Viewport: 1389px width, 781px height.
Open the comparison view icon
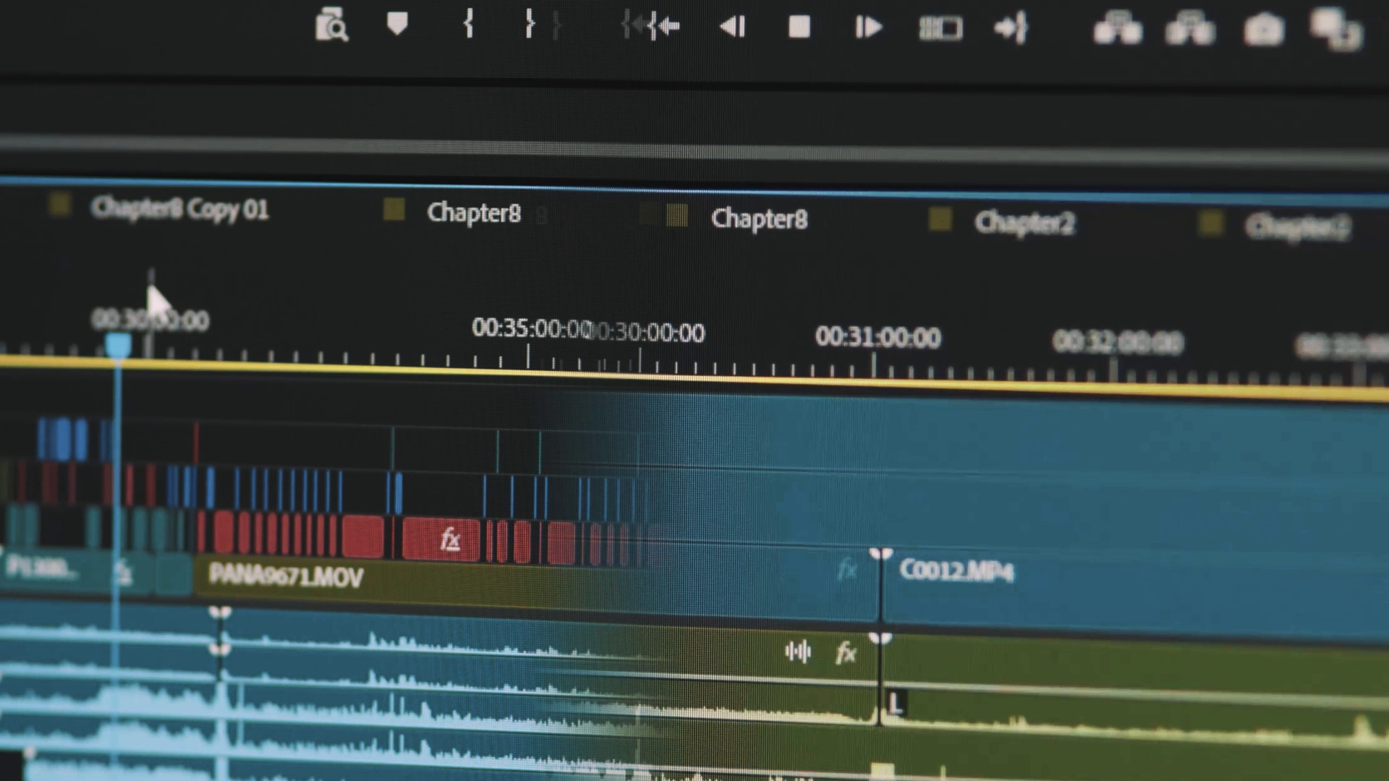1337,30
